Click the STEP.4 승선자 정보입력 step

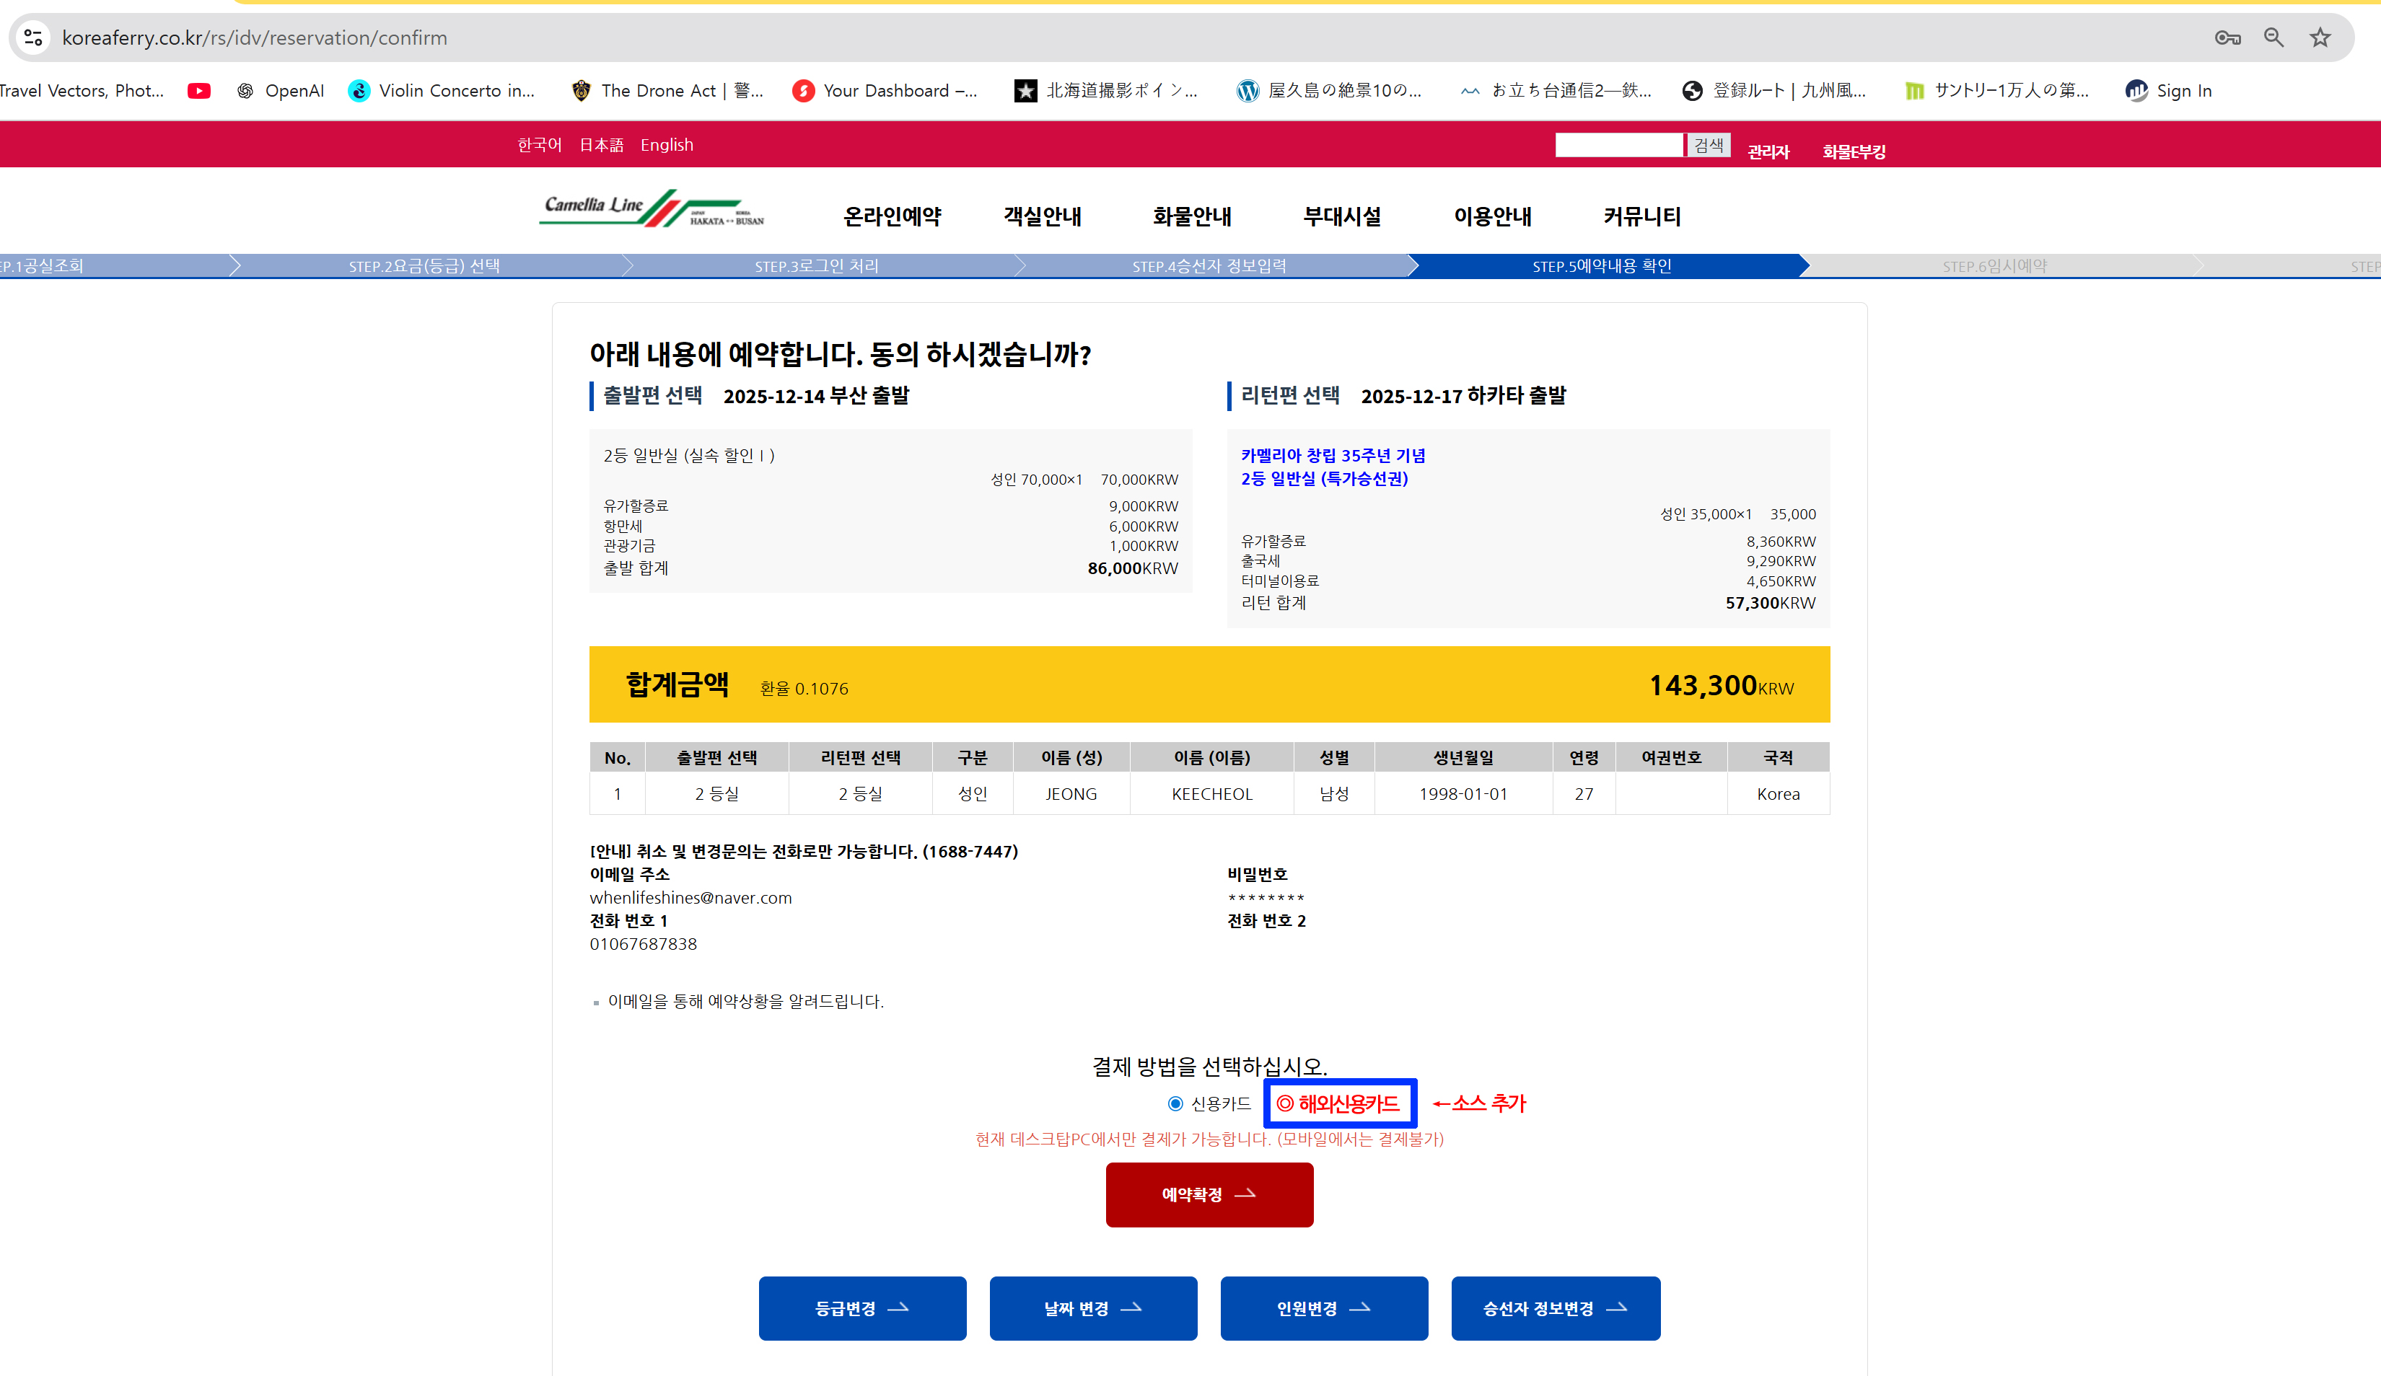[x=1209, y=266]
